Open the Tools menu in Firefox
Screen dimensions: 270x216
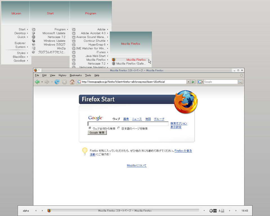88,75
